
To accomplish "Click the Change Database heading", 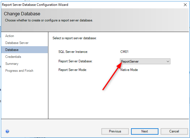I will pos(22,14).
